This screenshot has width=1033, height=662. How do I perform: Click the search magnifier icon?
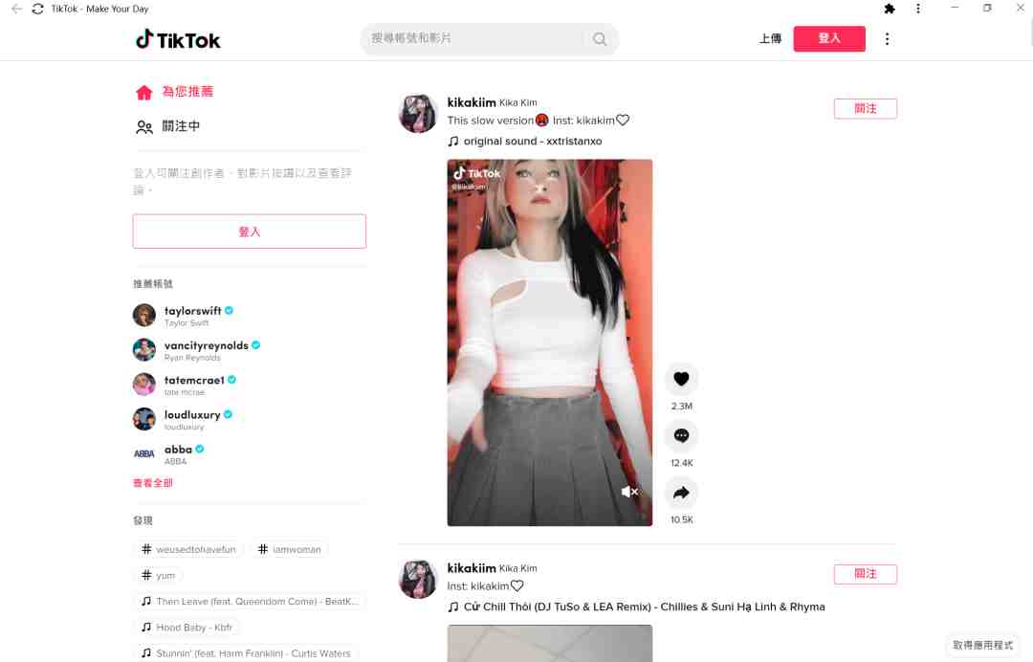point(600,39)
